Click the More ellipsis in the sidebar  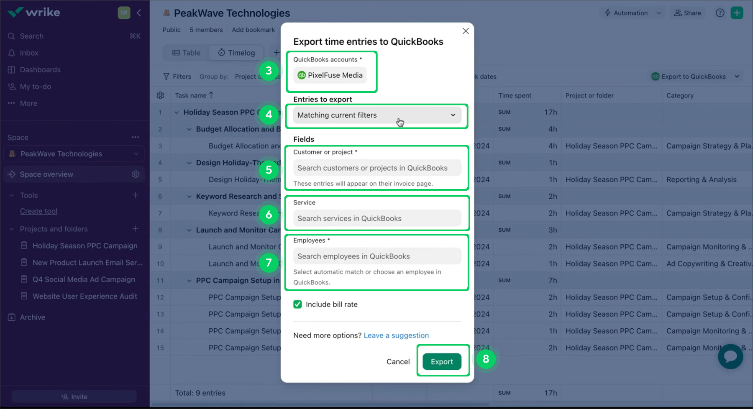[x=11, y=103]
